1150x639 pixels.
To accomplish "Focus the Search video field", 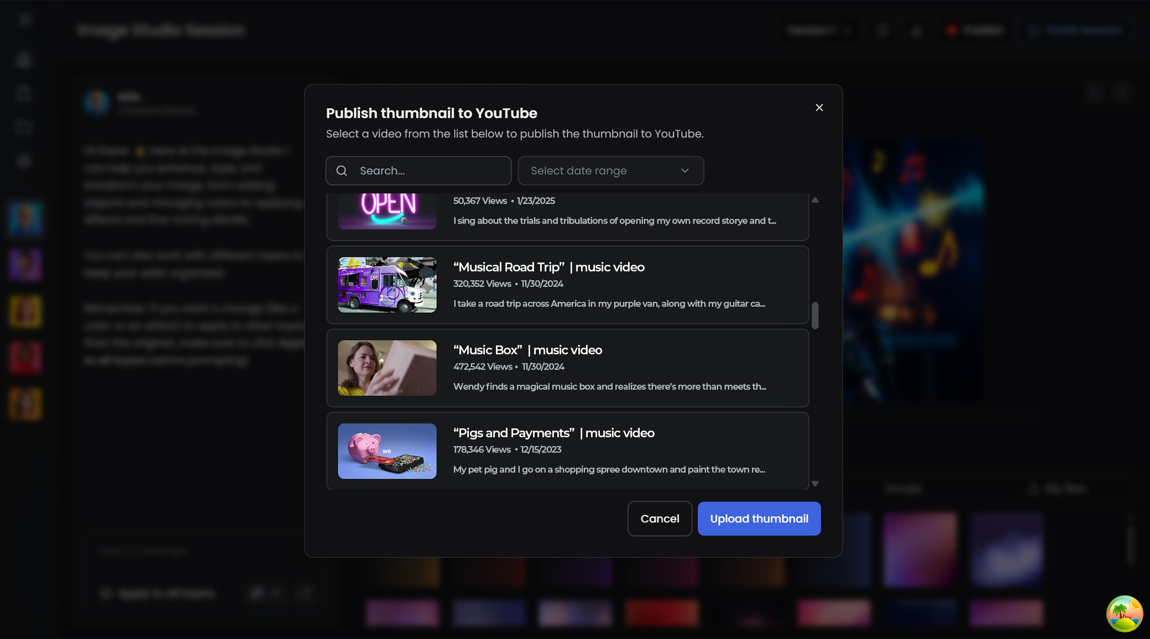I will [x=419, y=171].
